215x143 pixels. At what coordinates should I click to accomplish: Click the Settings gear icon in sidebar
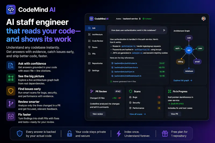pyautogui.click(x=89, y=71)
